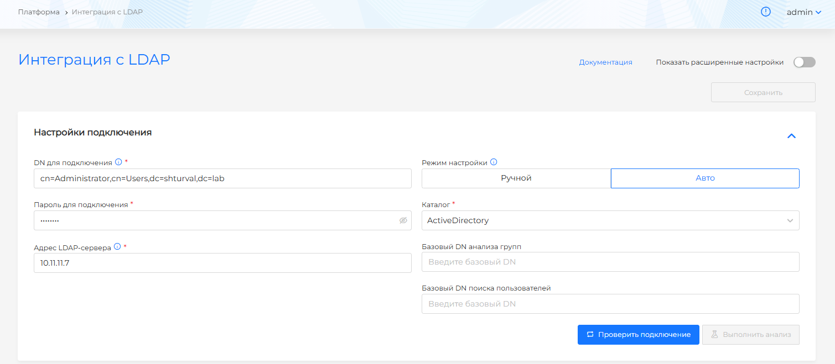This screenshot has width=835, height=364.
Task: Focus the Адрес LDAP-сервера input field
Action: click(x=222, y=263)
